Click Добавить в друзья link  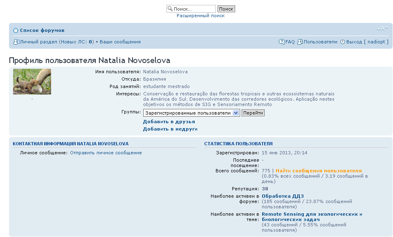pyautogui.click(x=169, y=122)
